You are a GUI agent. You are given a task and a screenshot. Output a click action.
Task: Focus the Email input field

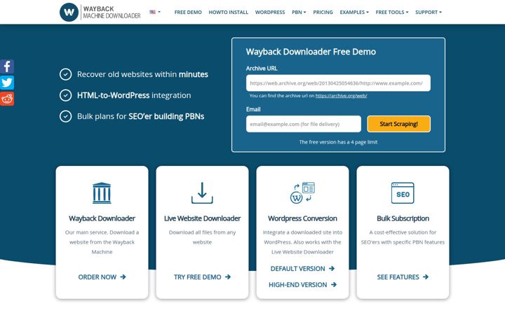[x=304, y=124]
